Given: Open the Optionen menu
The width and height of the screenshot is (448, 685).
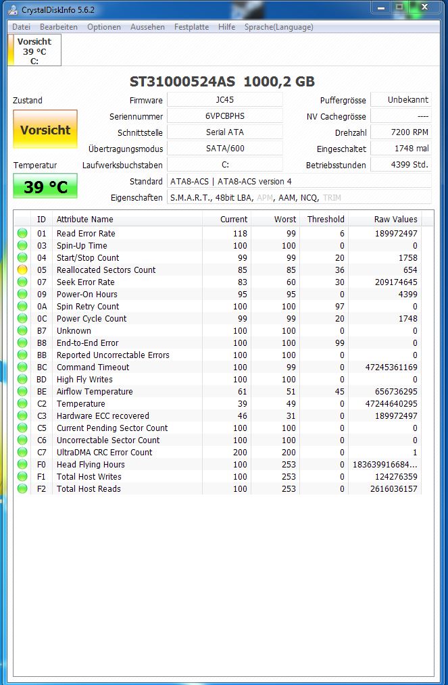Looking at the screenshot, I should coord(104,27).
